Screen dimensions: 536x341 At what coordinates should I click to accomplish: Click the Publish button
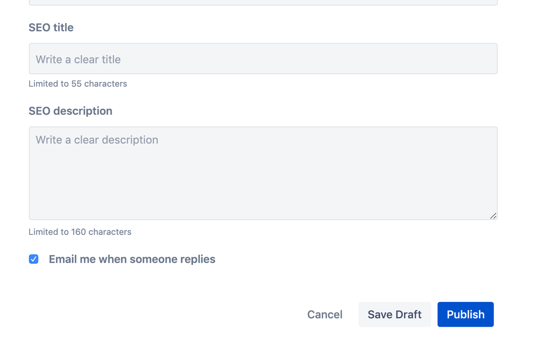[x=465, y=314]
